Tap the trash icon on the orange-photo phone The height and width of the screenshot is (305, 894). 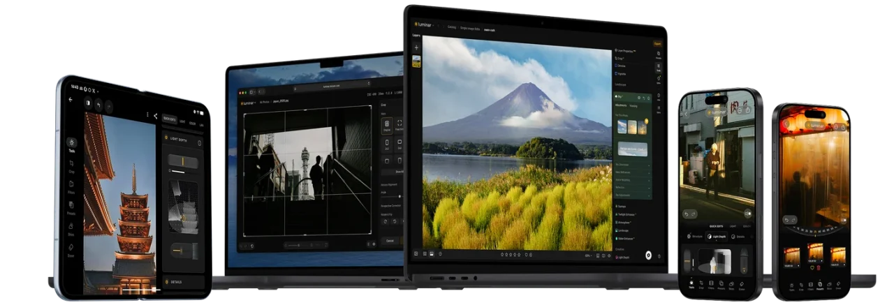click(x=819, y=267)
